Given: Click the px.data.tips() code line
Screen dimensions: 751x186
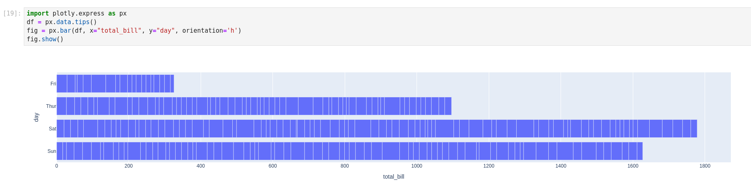Looking at the screenshot, I should click(x=62, y=22).
